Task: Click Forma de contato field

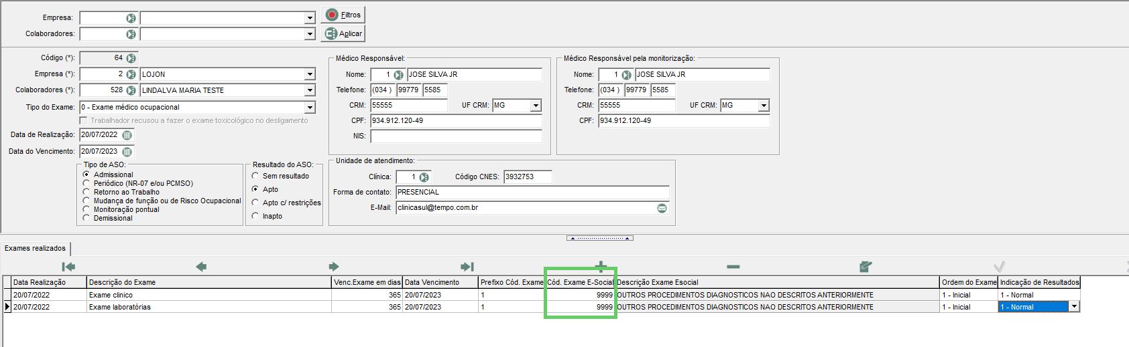Action: (532, 193)
